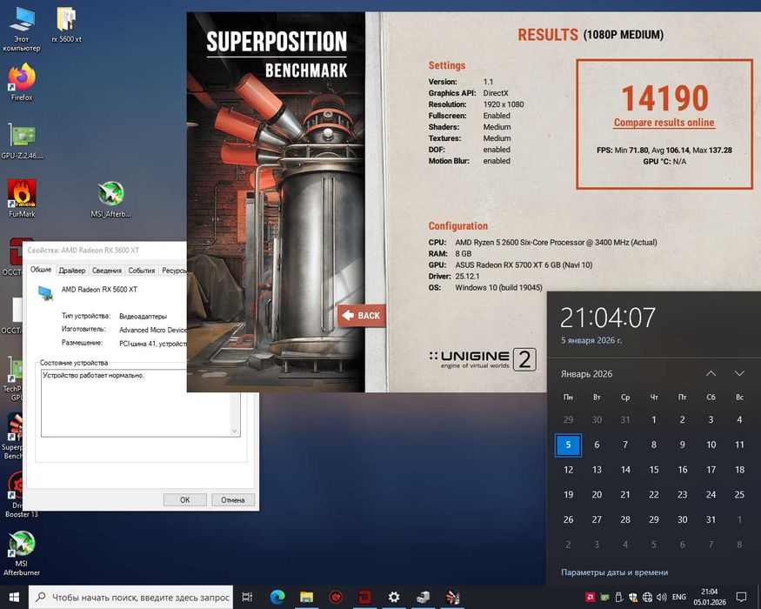Click the taskbar clock showing 21:04
Screen dimensions: 761x609
point(710,597)
